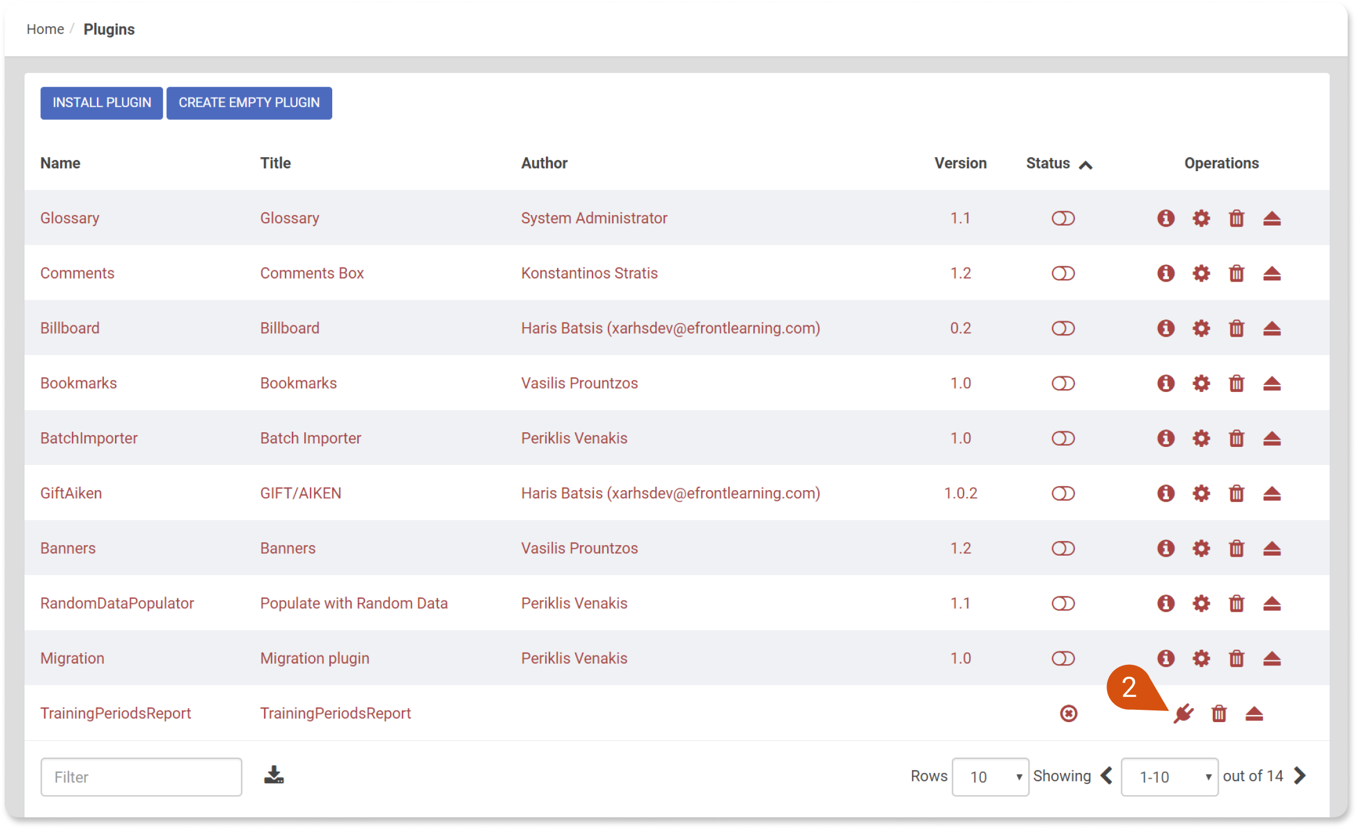Go to the next page of plugins
This screenshot has height=829, width=1357.
tap(1300, 776)
